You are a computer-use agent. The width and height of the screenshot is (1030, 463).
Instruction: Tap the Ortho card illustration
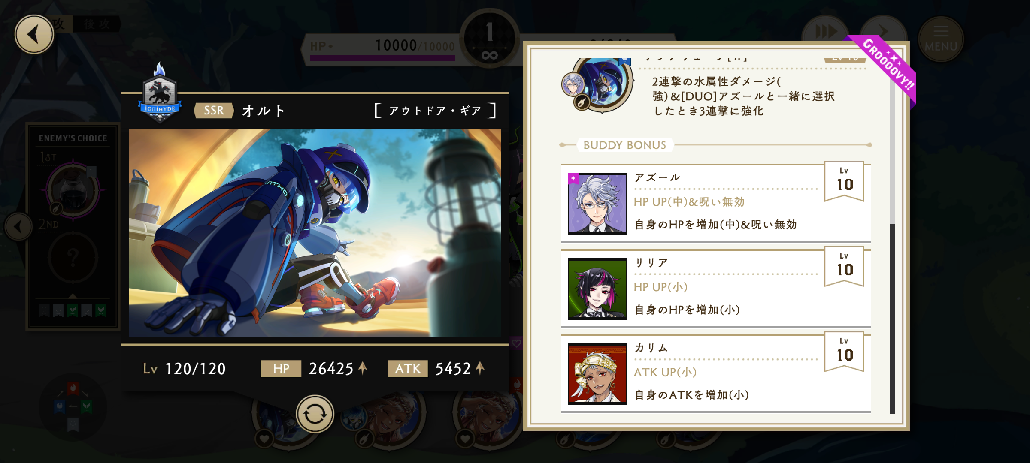pos(315,233)
